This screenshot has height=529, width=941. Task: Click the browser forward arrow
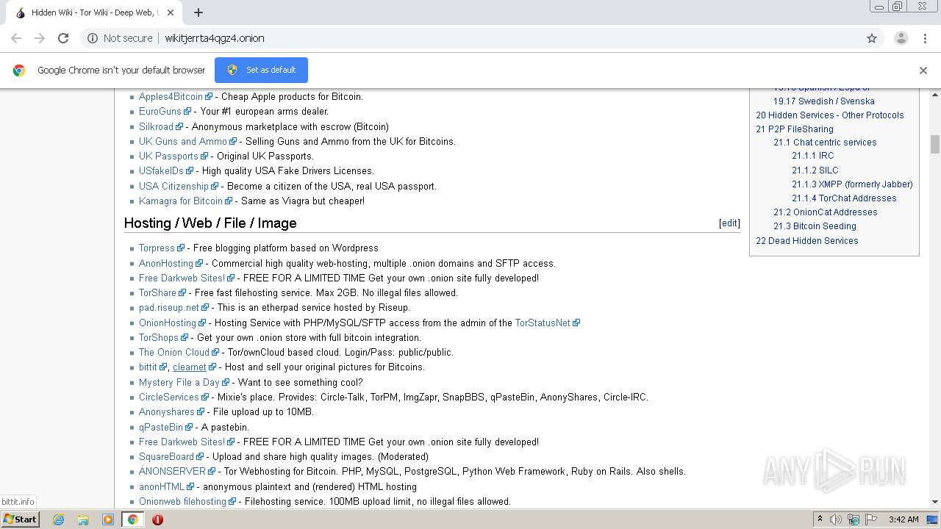(40, 38)
